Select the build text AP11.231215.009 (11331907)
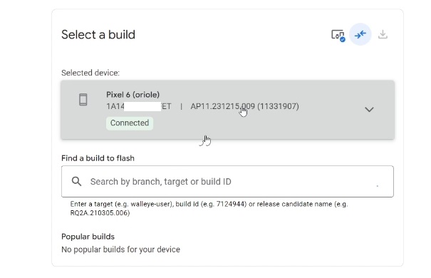Screen dimensions: 431x278 [244, 106]
